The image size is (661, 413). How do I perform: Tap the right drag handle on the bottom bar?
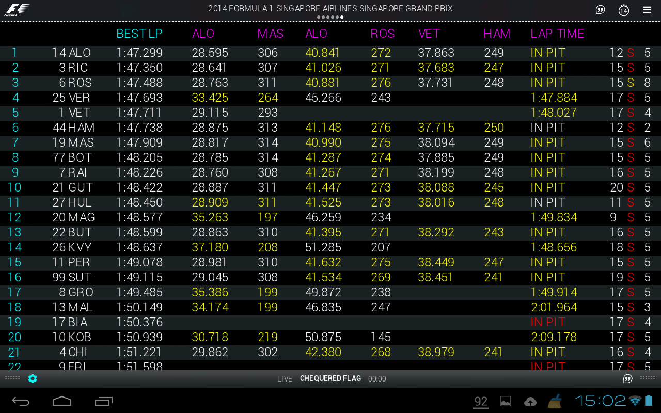pyautogui.click(x=648, y=378)
